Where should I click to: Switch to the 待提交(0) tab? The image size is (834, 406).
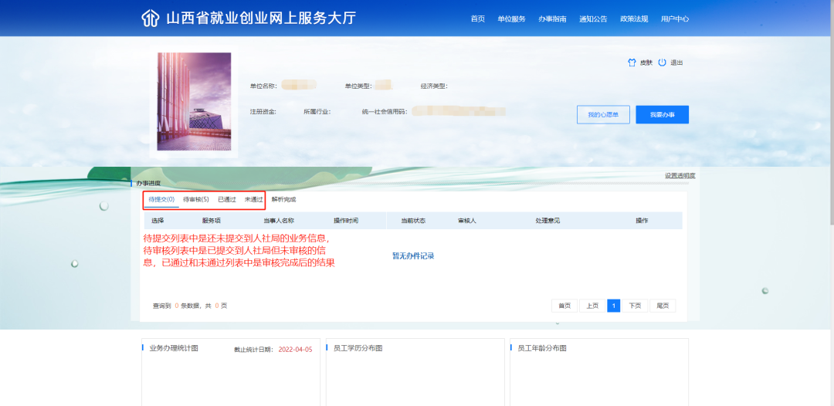point(161,200)
